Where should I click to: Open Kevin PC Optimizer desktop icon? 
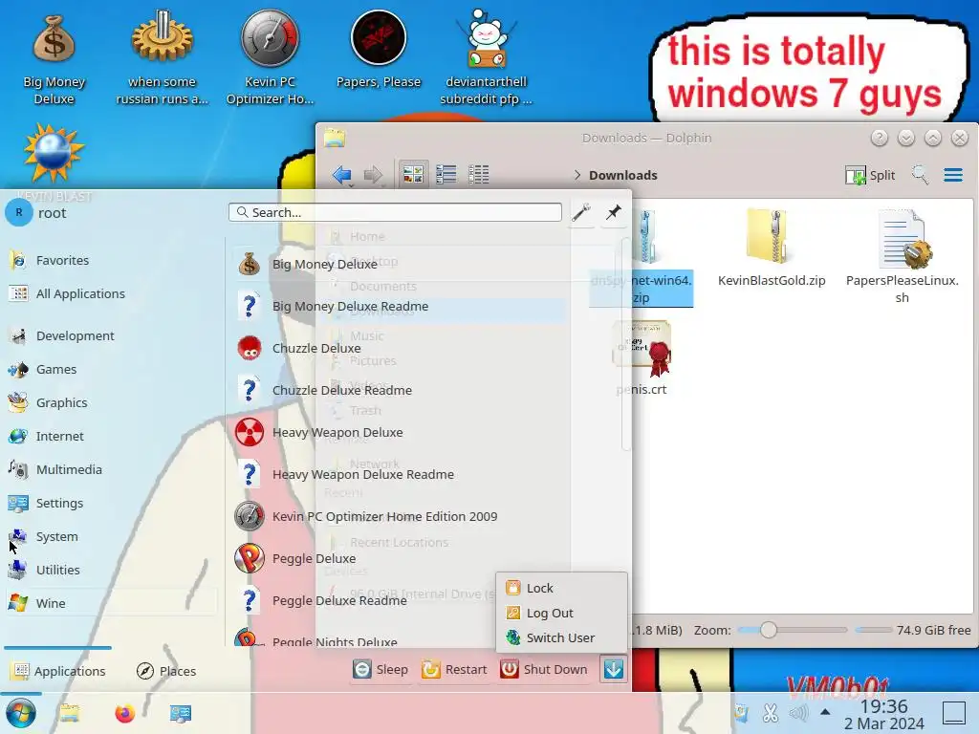[270, 59]
